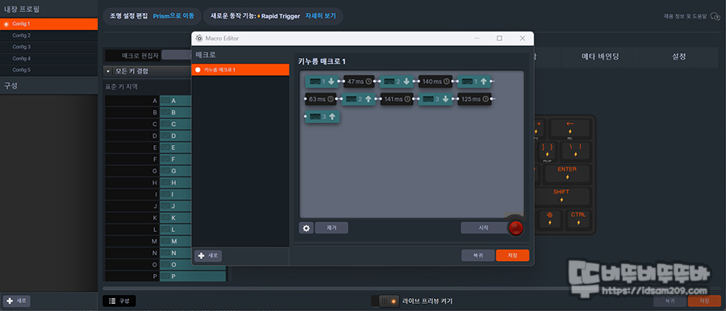The width and height of the screenshot is (726, 311).
Task: Select Config 3 profile
Action: click(48, 48)
